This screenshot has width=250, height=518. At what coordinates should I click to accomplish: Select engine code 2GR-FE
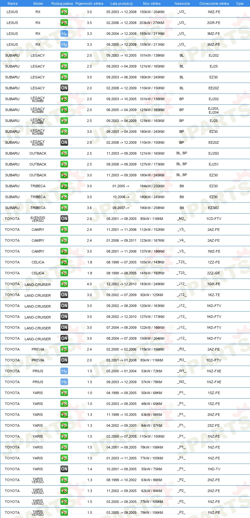[214, 23]
